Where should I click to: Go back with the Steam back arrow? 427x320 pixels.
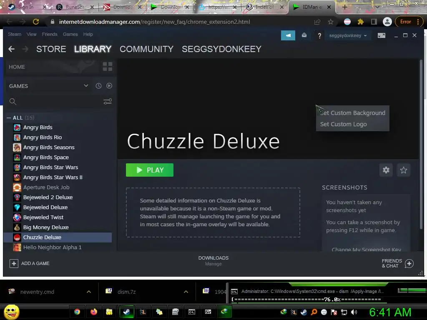[11, 49]
